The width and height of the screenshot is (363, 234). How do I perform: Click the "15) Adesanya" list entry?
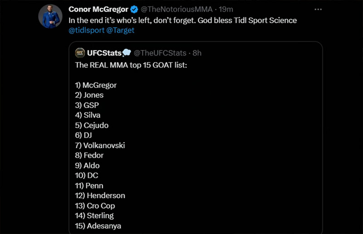click(x=98, y=226)
